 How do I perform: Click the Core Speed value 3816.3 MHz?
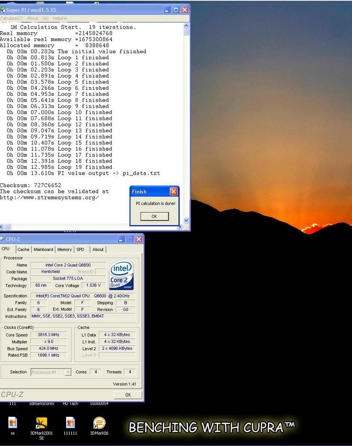pyautogui.click(x=49, y=335)
